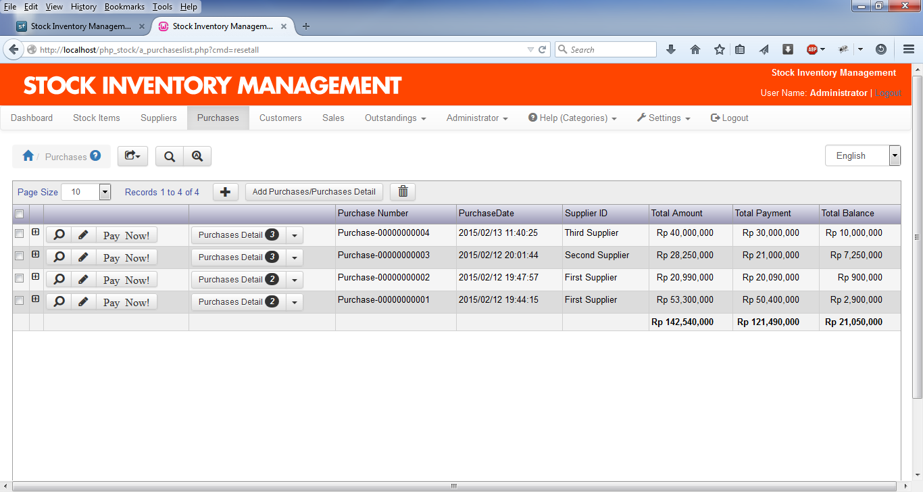Reload the page with refresh icon
Screen dimensions: 923x492
[x=542, y=49]
